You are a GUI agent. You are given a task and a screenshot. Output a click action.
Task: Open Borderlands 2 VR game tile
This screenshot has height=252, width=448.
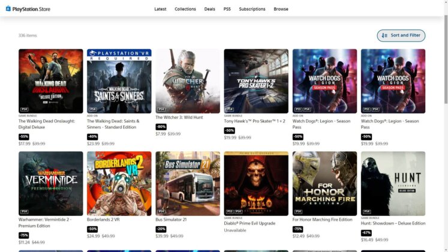[x=119, y=183]
